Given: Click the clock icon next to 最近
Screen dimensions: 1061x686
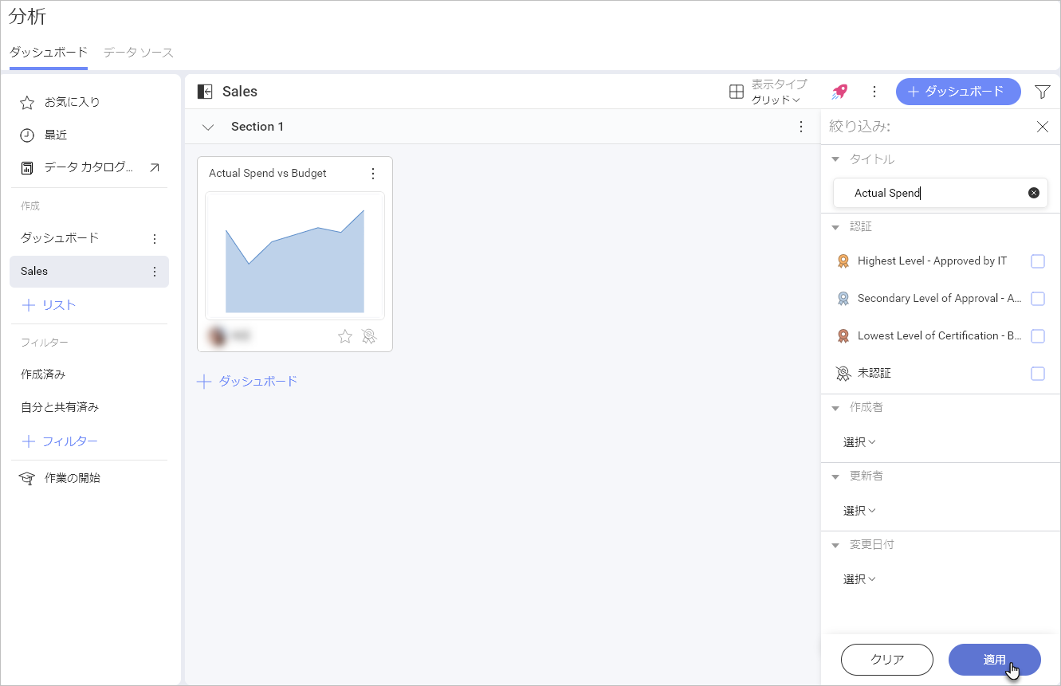Looking at the screenshot, I should coord(27,135).
